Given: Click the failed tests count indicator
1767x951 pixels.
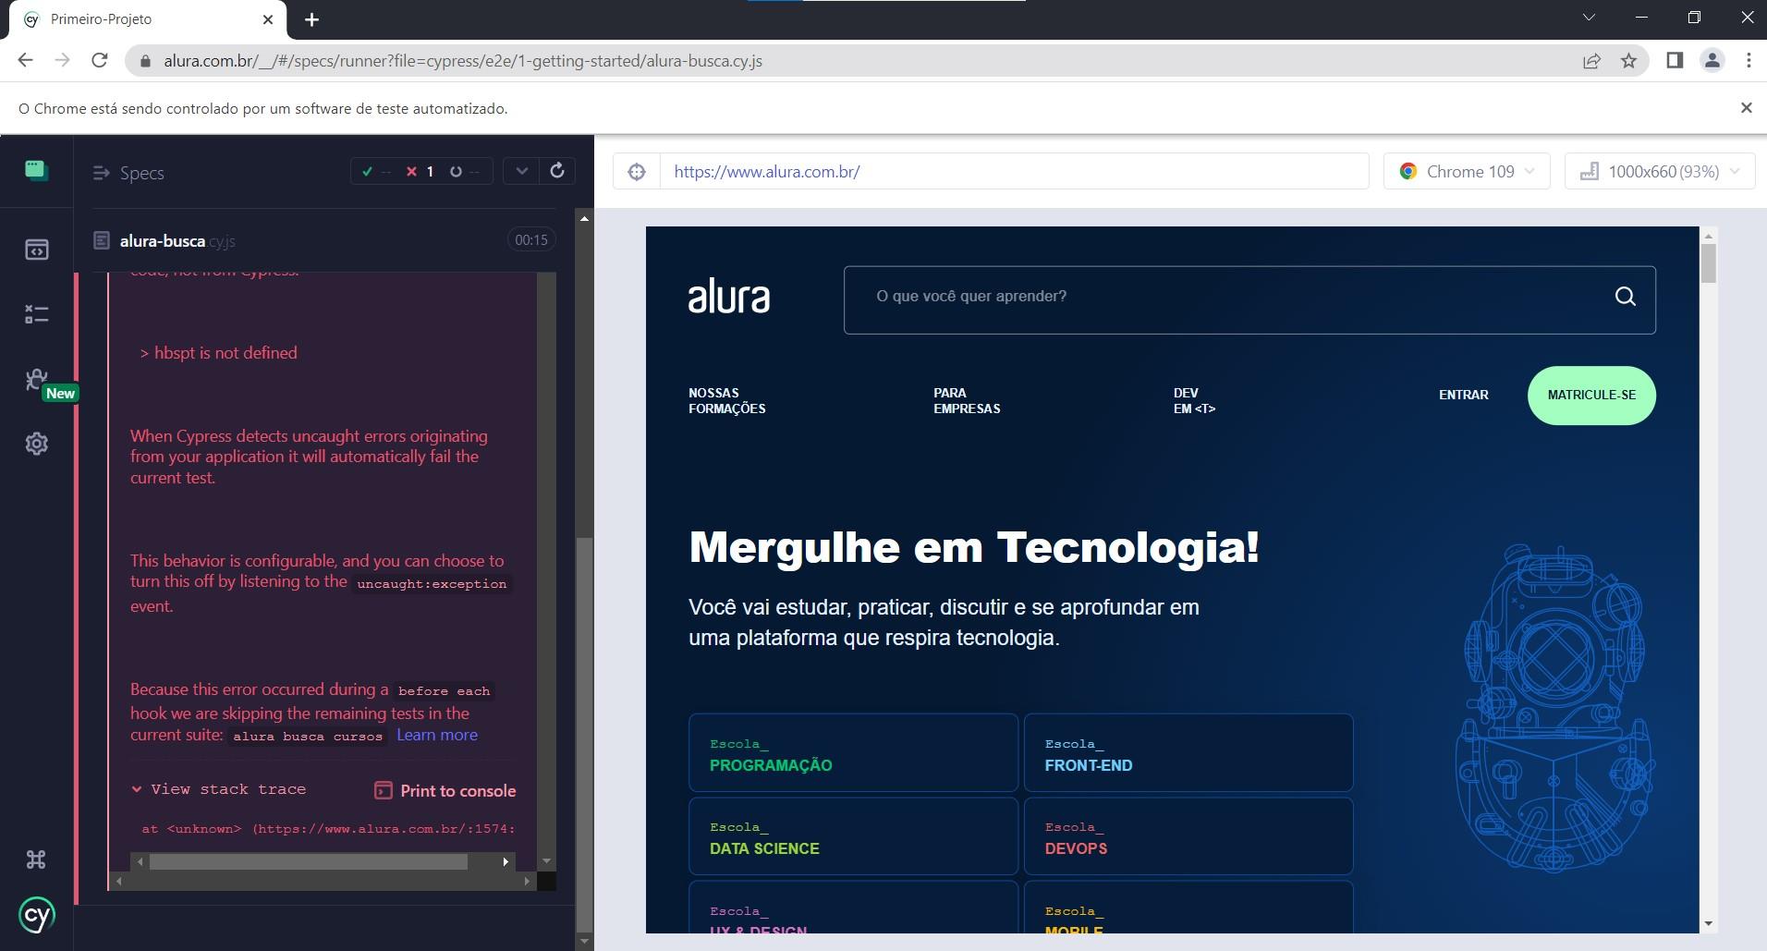Looking at the screenshot, I should pos(420,172).
